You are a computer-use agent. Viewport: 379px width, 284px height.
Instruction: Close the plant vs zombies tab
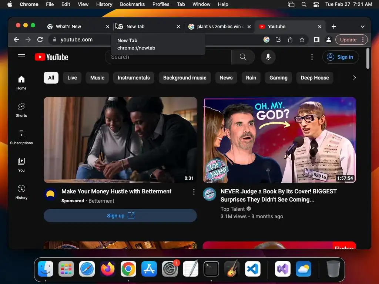(249, 27)
